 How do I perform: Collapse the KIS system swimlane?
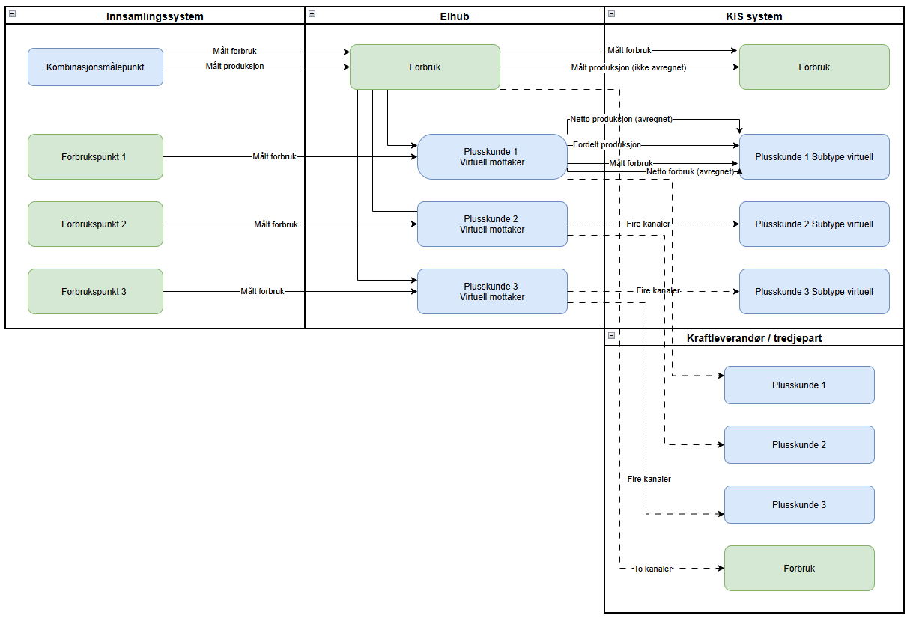click(611, 13)
